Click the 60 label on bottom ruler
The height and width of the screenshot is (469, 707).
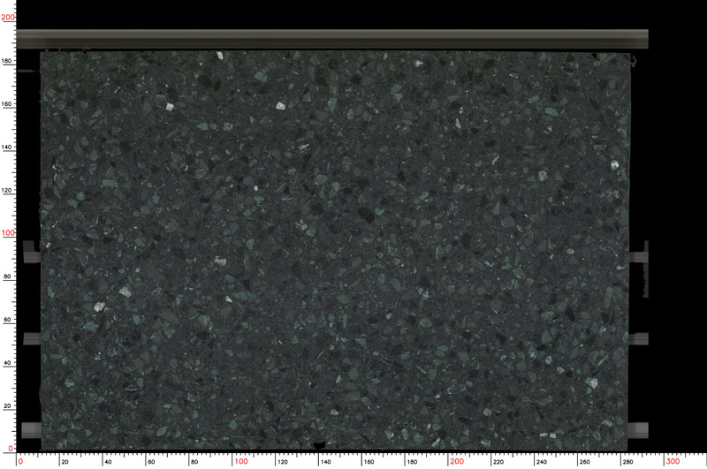pos(153,461)
